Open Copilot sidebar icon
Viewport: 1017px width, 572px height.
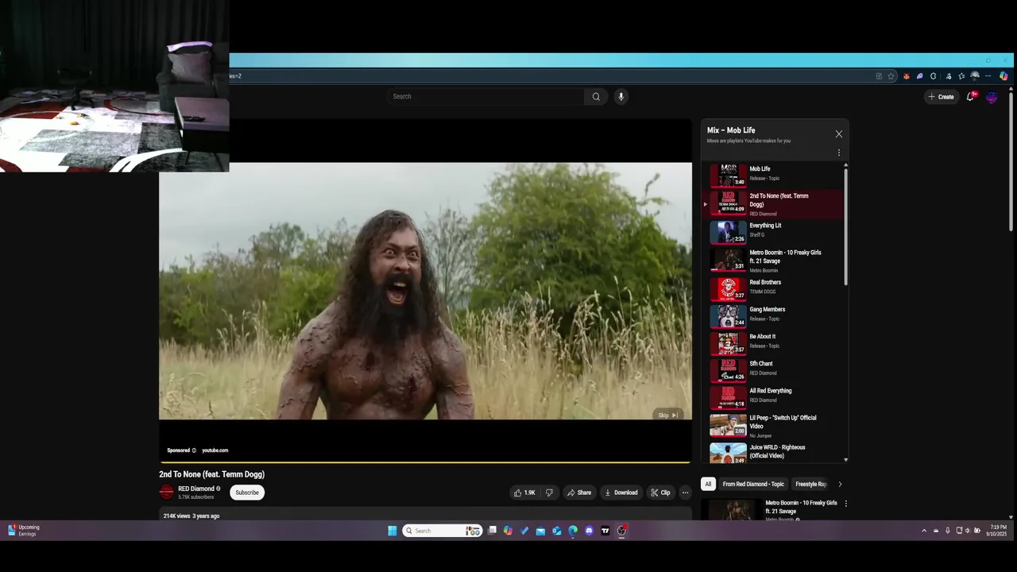1003,76
